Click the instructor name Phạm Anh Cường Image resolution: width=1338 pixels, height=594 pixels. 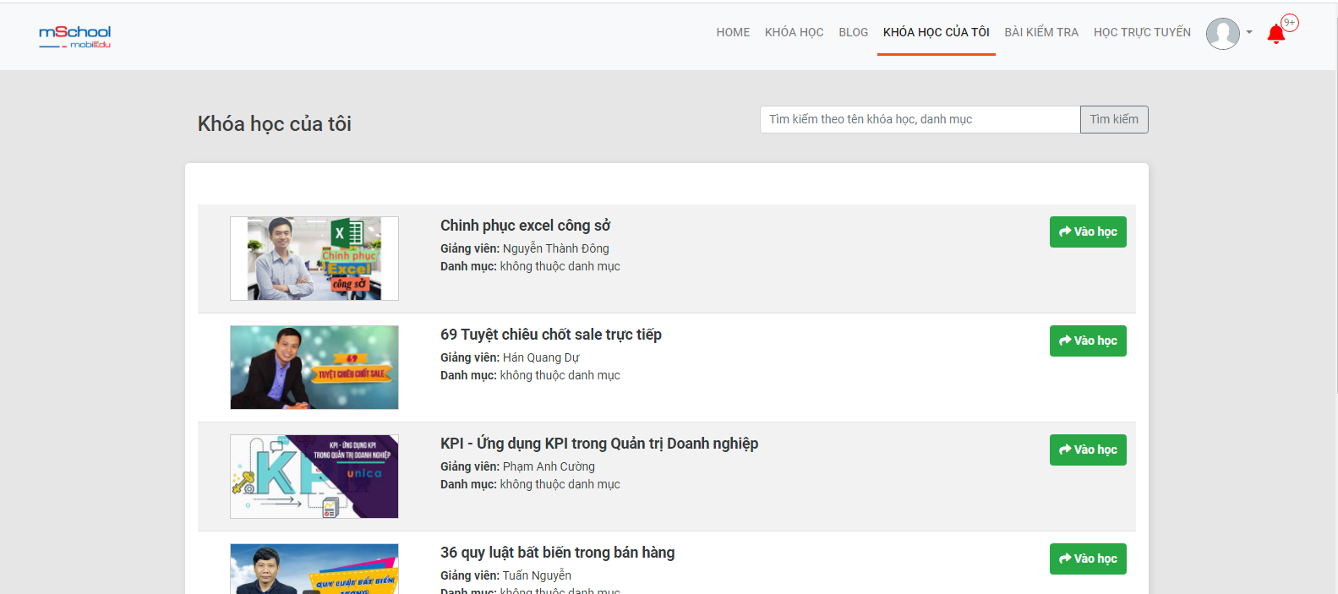click(549, 466)
